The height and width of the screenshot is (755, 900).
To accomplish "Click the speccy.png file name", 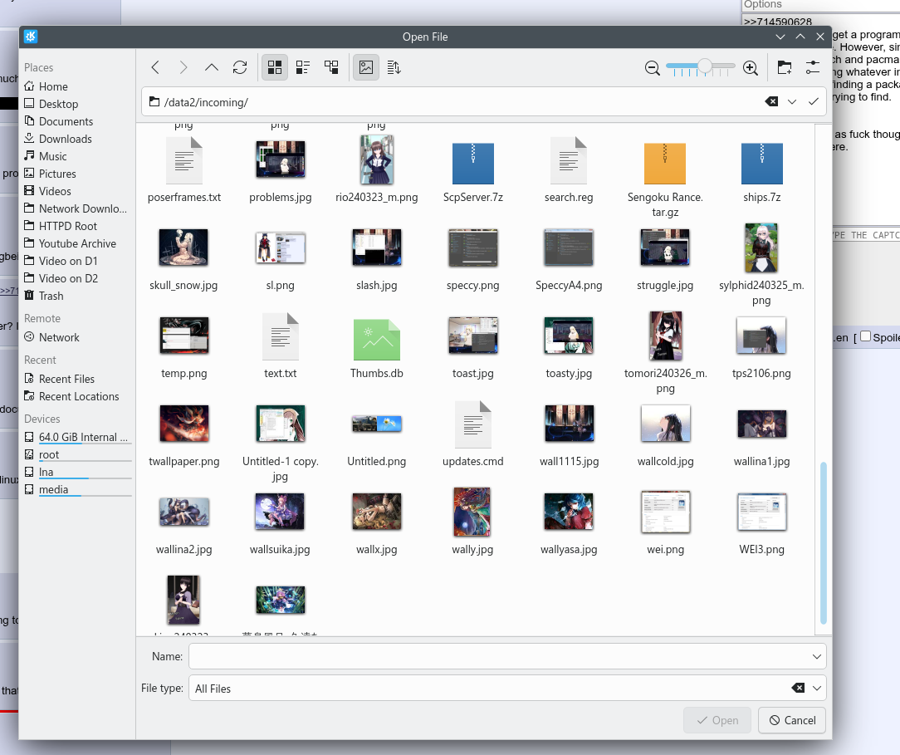I will point(473,286).
